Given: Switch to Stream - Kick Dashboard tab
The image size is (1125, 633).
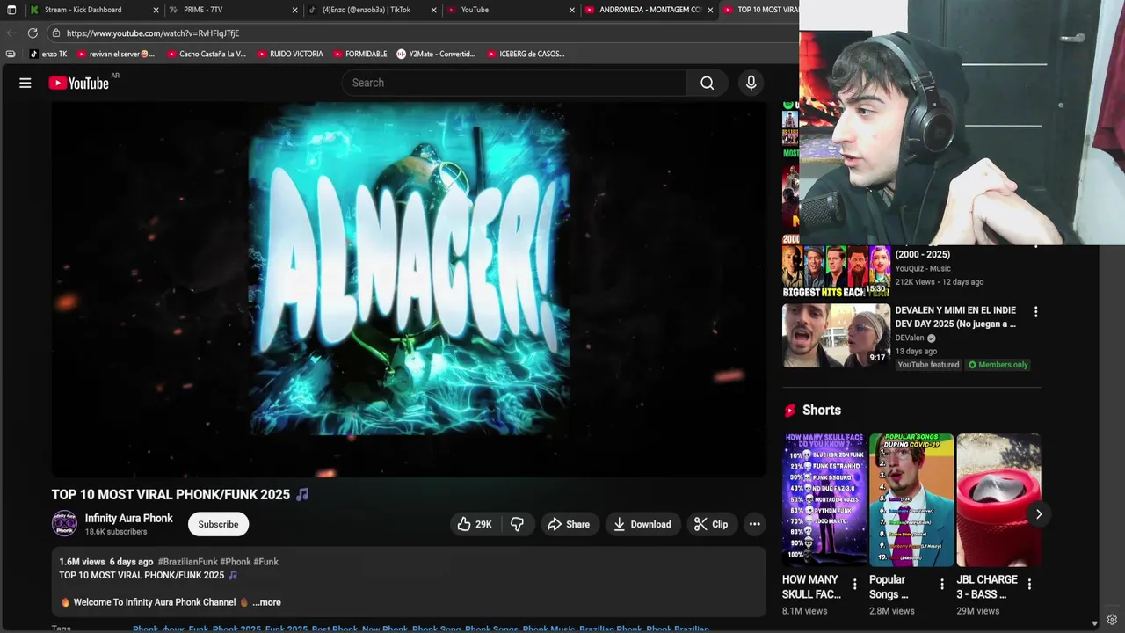Looking at the screenshot, I should point(83,10).
